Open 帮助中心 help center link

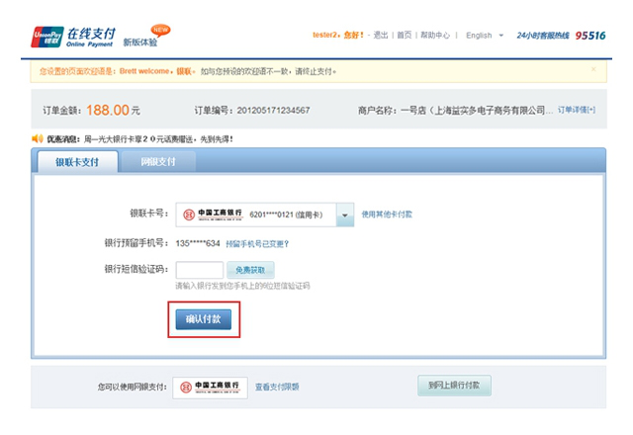435,36
